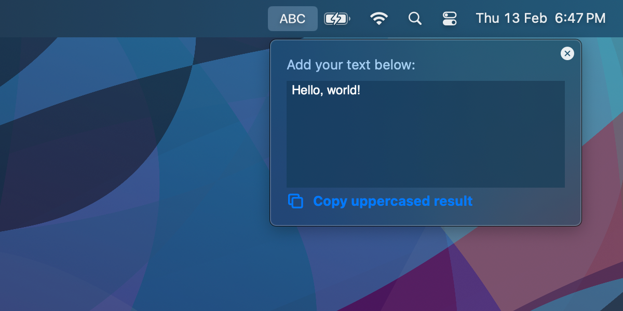The image size is (623, 311).
Task: Open Control Center
Action: point(450,18)
